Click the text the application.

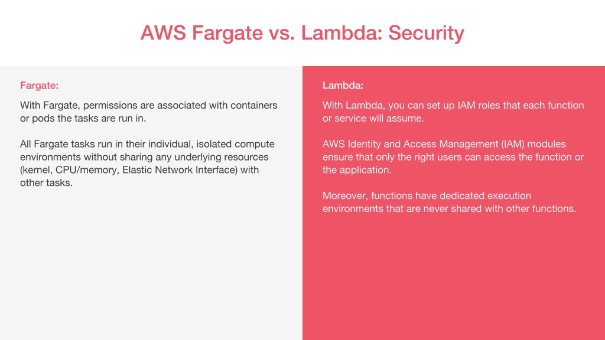click(357, 170)
